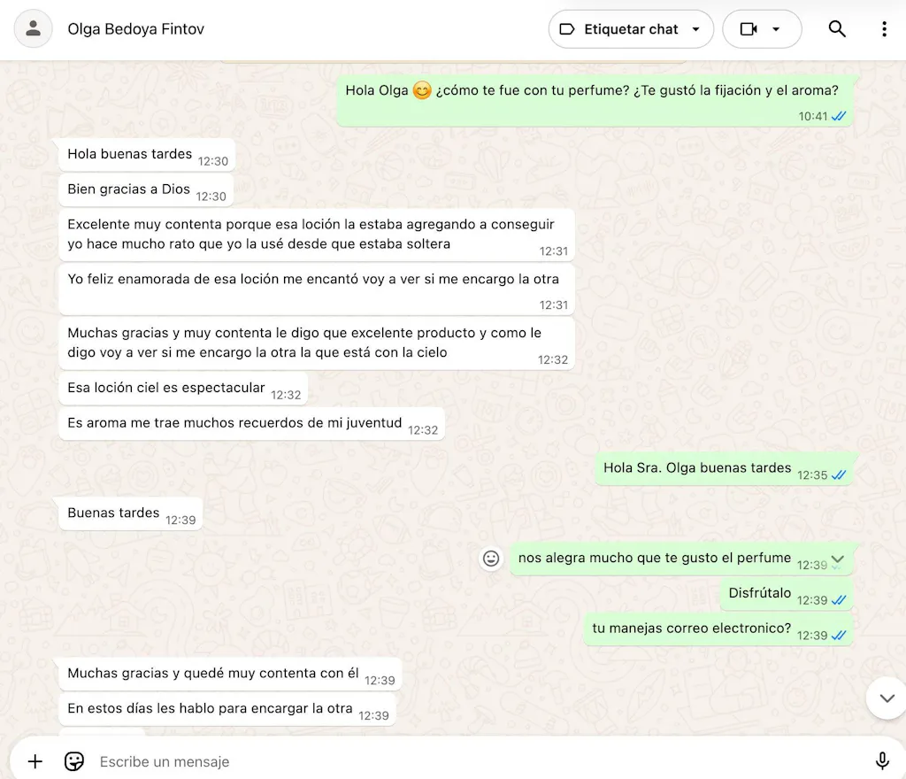Select the 'Disfrútalo' sent message
This screenshot has height=779, width=906.
[x=760, y=594]
